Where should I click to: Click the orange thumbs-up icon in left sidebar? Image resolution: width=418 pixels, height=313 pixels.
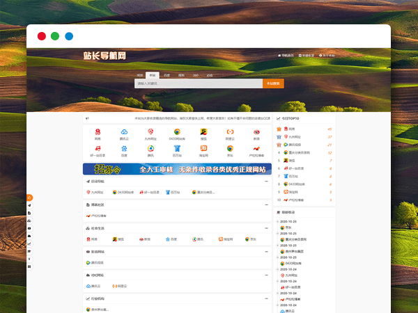point(29,198)
